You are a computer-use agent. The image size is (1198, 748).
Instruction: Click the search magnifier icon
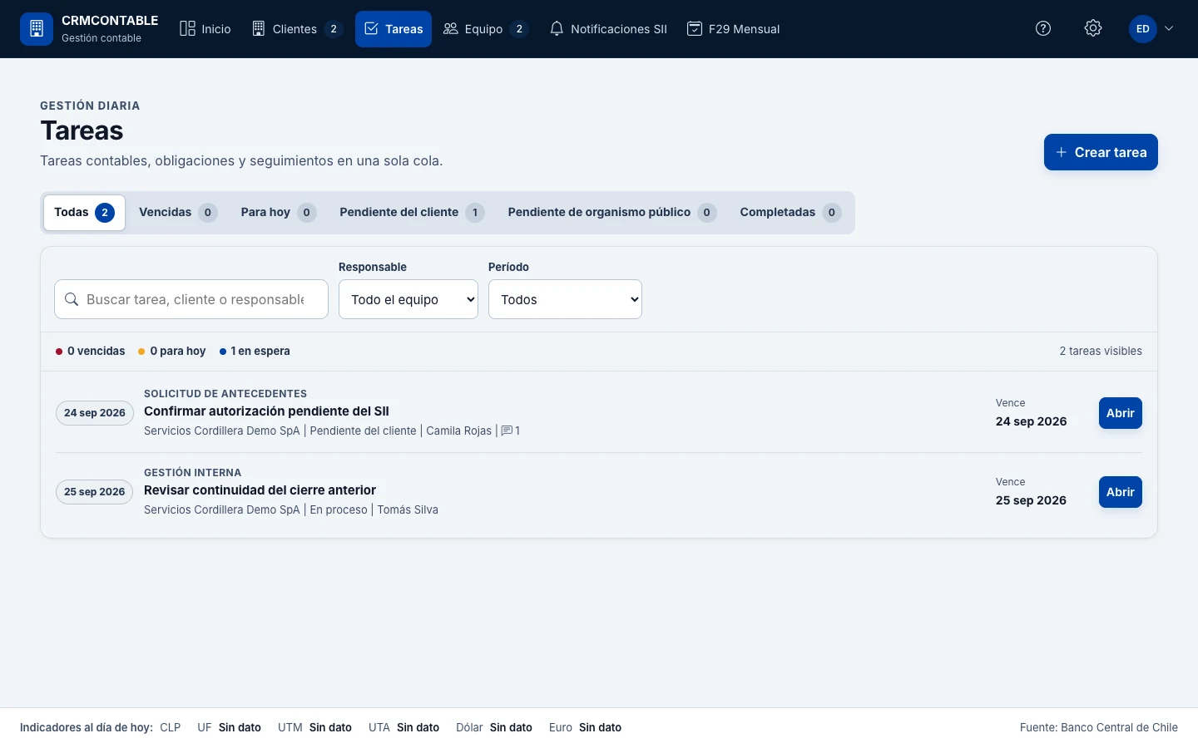click(x=72, y=299)
